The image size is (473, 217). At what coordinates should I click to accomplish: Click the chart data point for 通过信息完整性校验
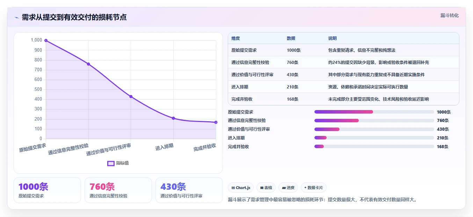tap(88, 64)
